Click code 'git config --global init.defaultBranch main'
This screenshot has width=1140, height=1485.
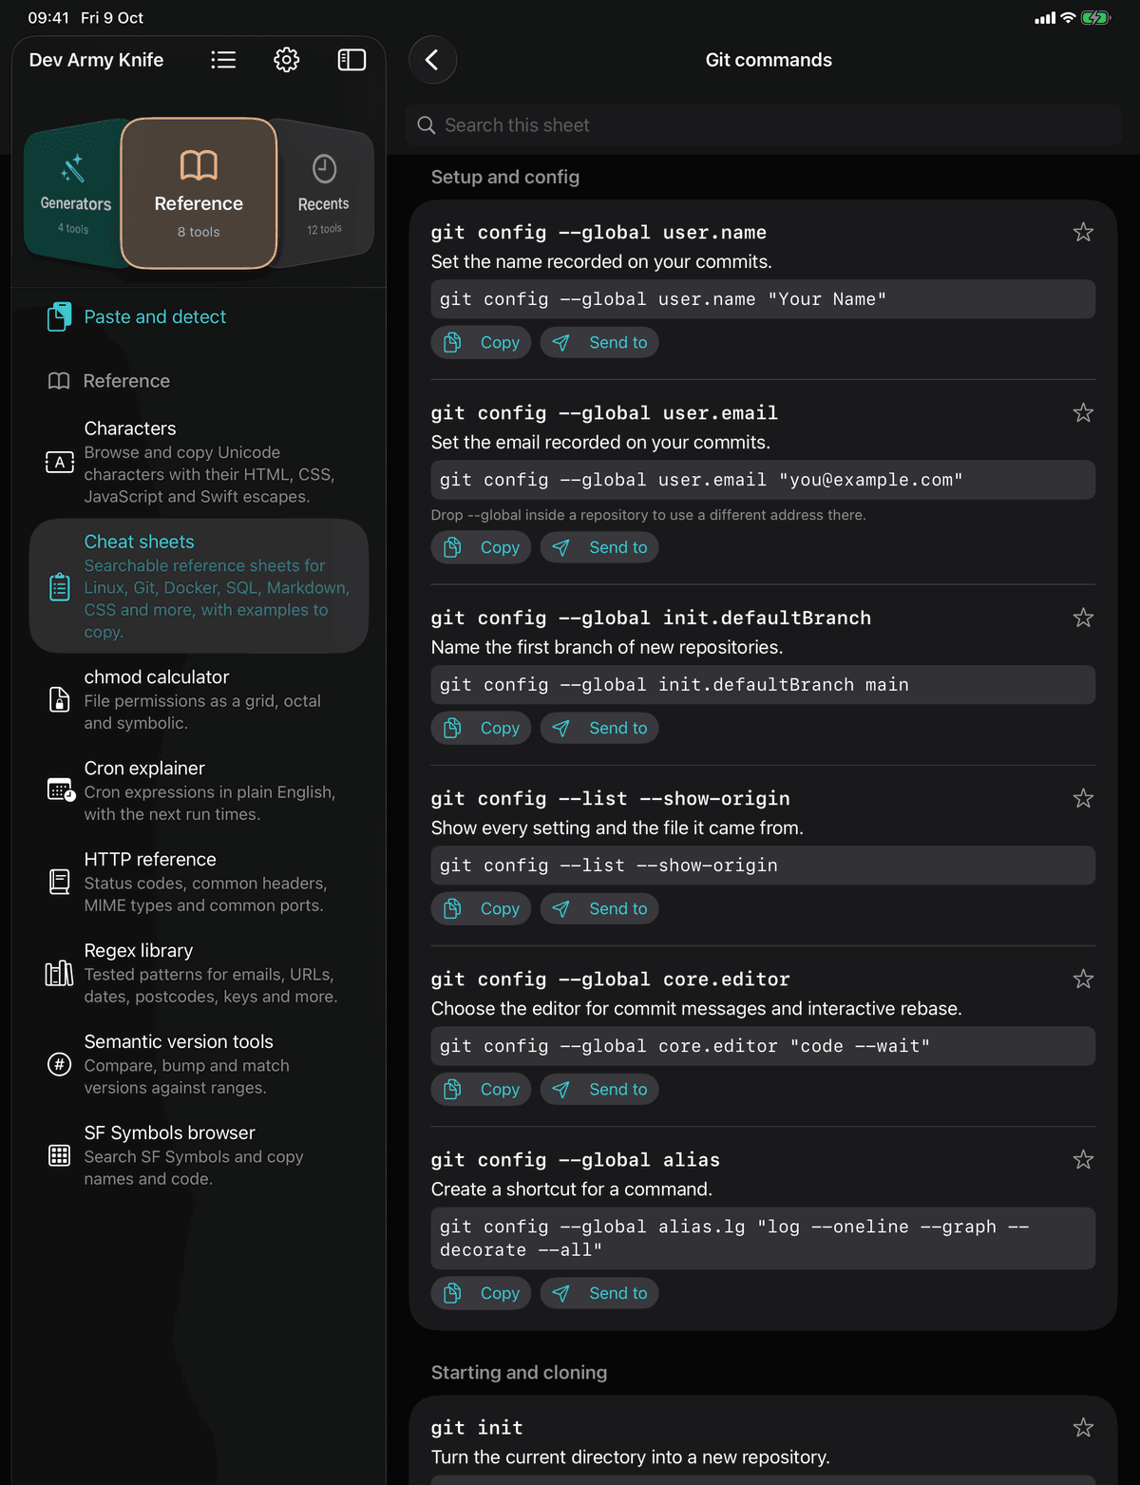763,685
